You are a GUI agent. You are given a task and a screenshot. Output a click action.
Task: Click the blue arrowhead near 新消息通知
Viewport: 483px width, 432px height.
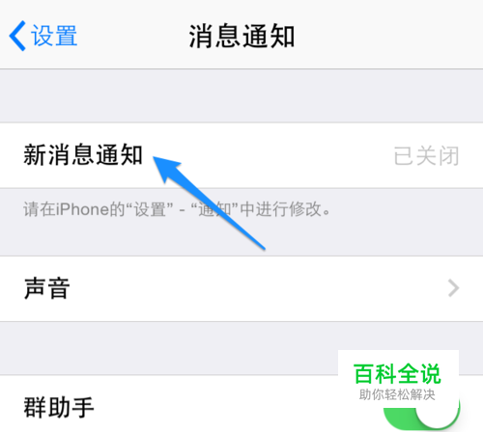pyautogui.click(x=167, y=169)
